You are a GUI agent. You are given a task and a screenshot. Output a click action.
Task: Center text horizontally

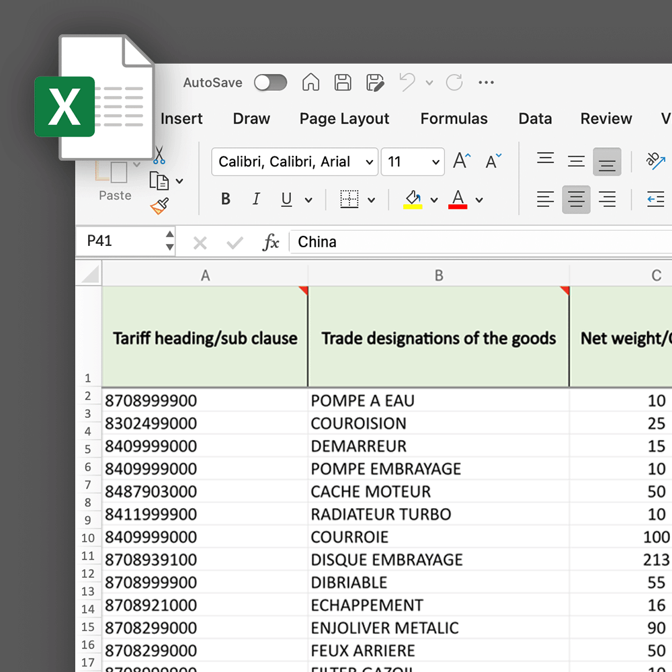[576, 200]
